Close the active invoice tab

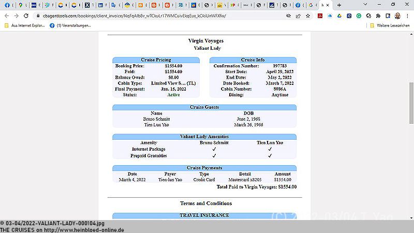tap(328, 5)
